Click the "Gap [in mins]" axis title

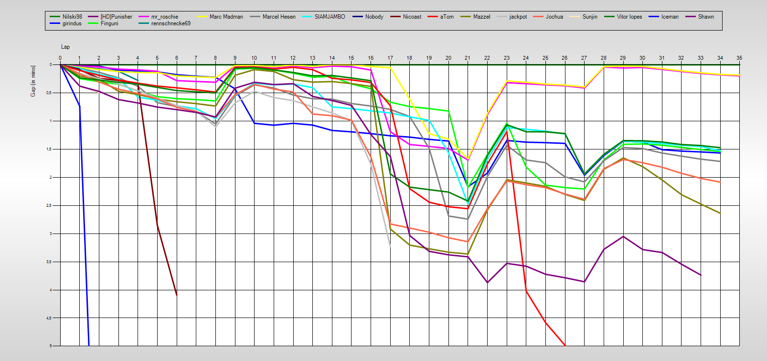pos(33,81)
